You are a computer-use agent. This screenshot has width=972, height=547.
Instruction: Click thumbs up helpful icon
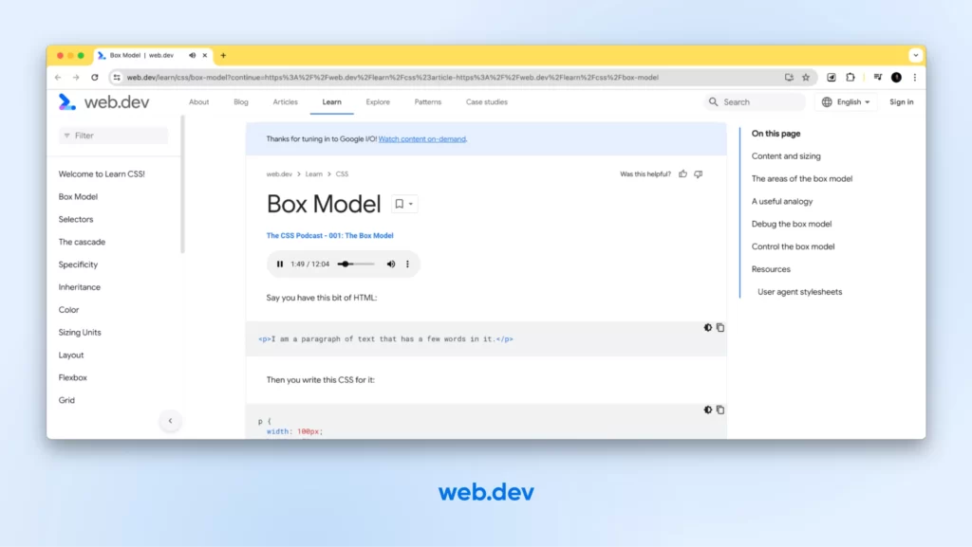683,173
